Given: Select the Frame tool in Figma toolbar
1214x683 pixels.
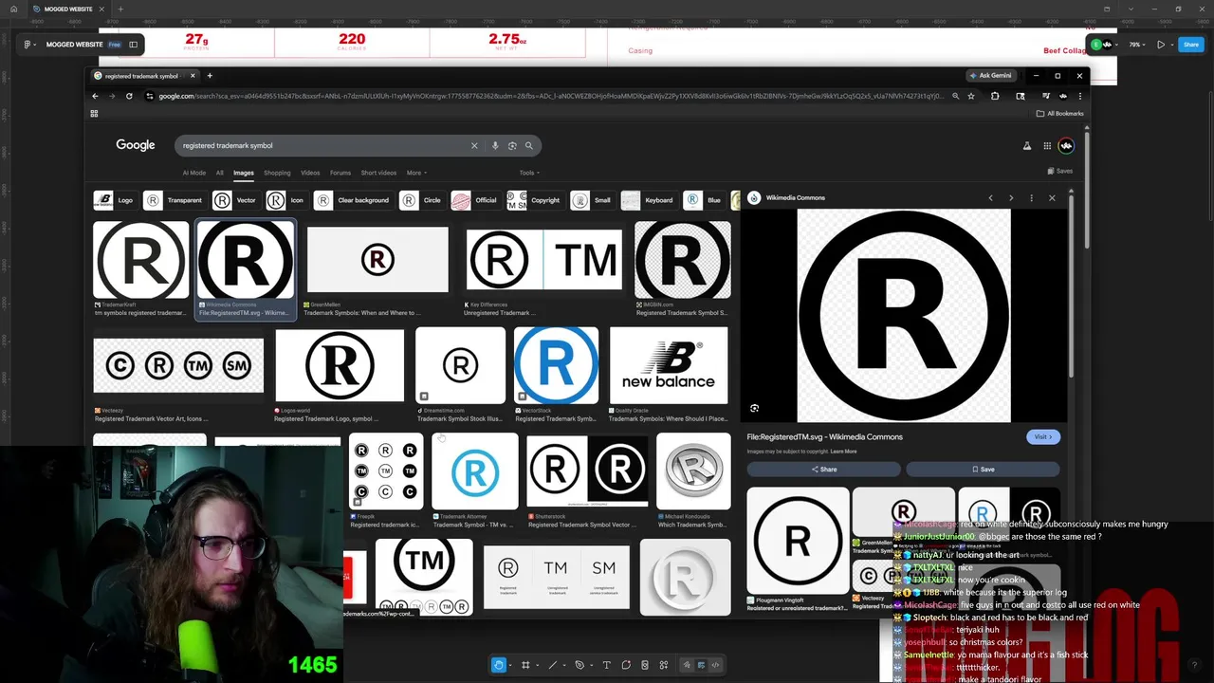Looking at the screenshot, I should (525, 665).
